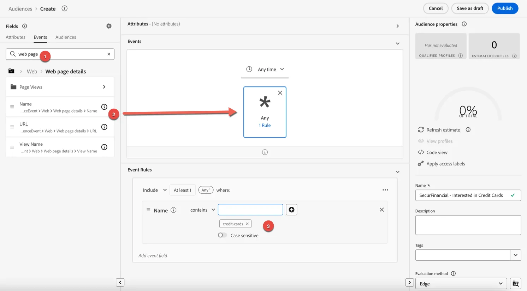
Task: Collapse the Events section
Action: tap(398, 44)
